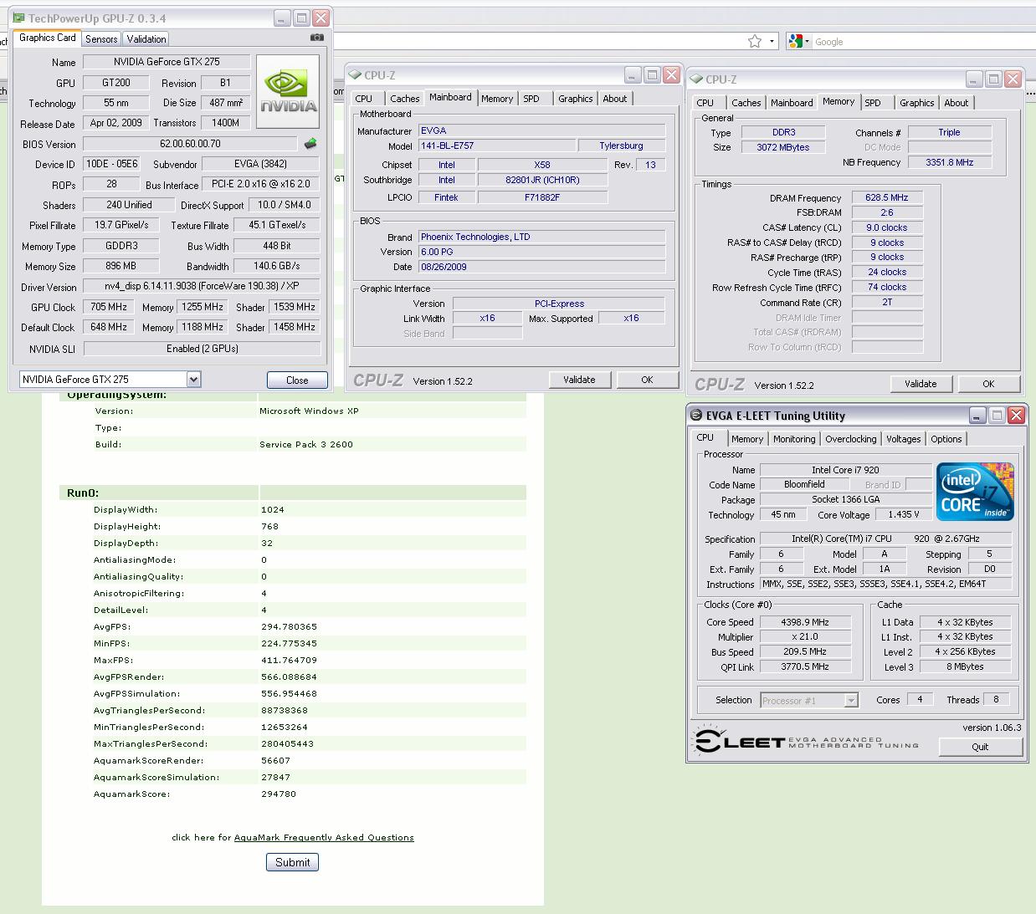Open the search engine dropdown arrow

[x=808, y=42]
